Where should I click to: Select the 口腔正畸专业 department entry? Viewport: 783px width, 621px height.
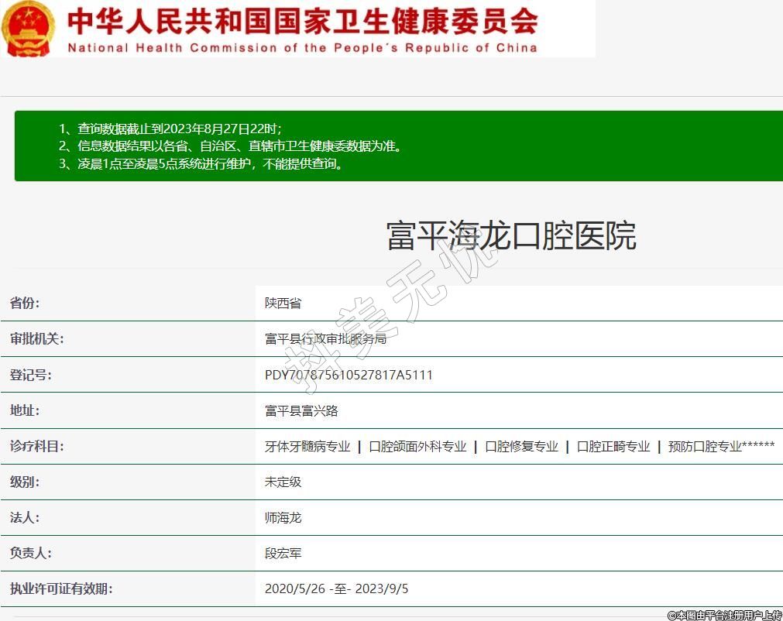613,447
